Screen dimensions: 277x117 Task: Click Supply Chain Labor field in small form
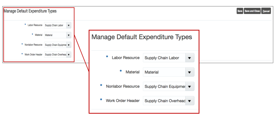[55, 25]
